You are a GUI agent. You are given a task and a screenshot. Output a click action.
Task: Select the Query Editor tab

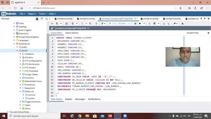coord(56,33)
